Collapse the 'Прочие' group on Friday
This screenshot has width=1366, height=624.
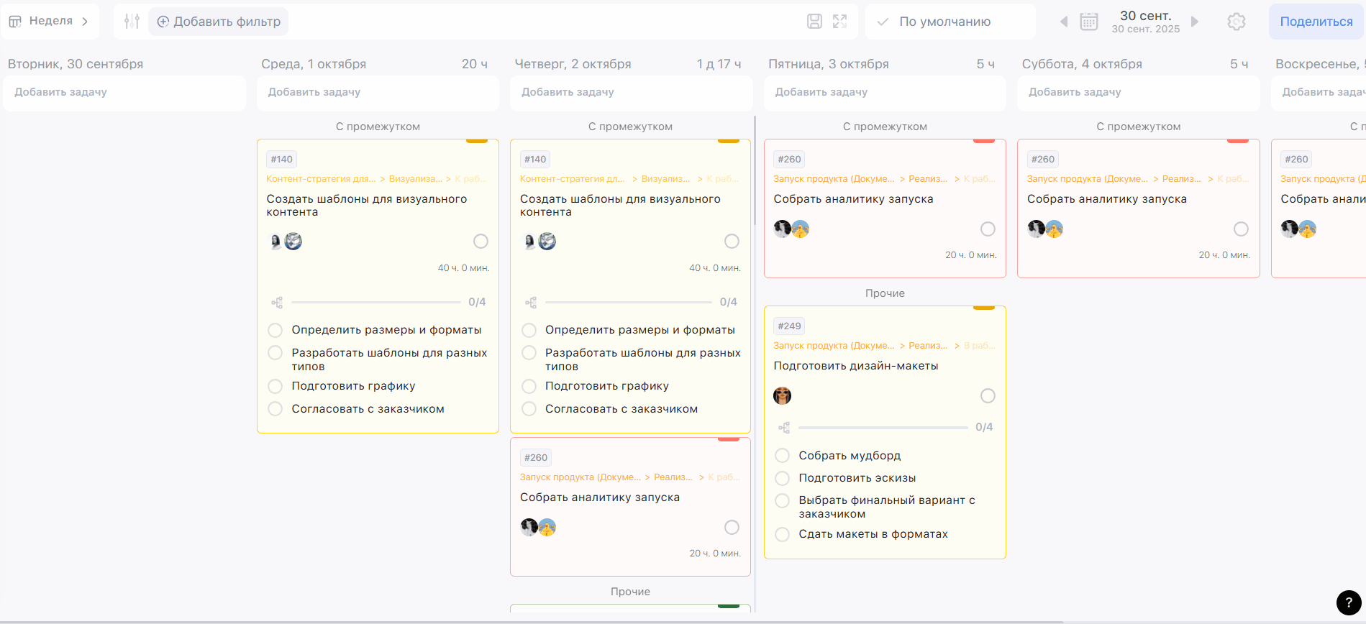click(x=885, y=293)
